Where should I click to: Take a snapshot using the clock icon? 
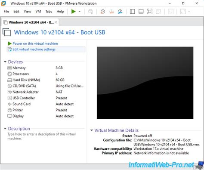pos(103,12)
